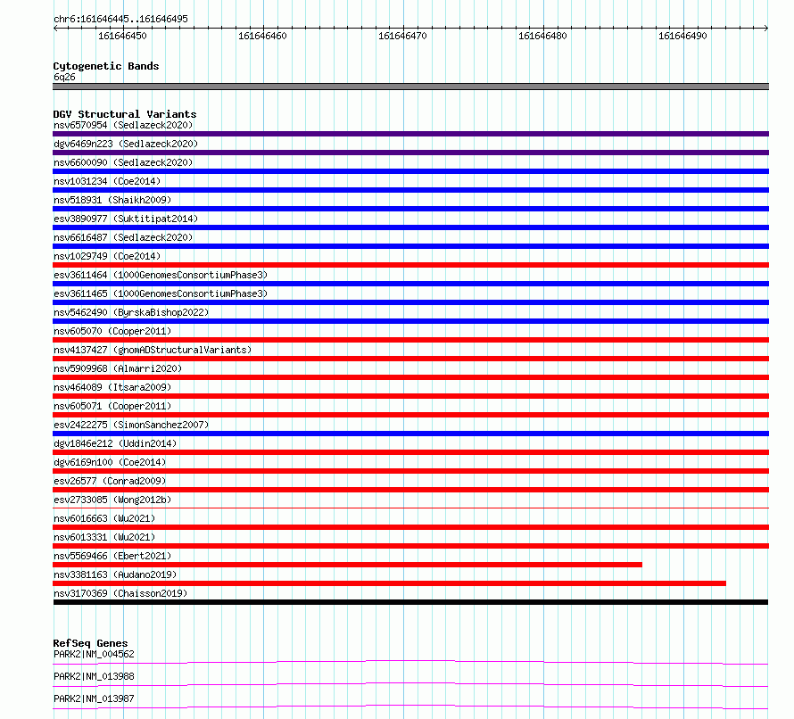Click the black bar under nsv3170369
This screenshot has width=794, height=719.
pos(410,602)
